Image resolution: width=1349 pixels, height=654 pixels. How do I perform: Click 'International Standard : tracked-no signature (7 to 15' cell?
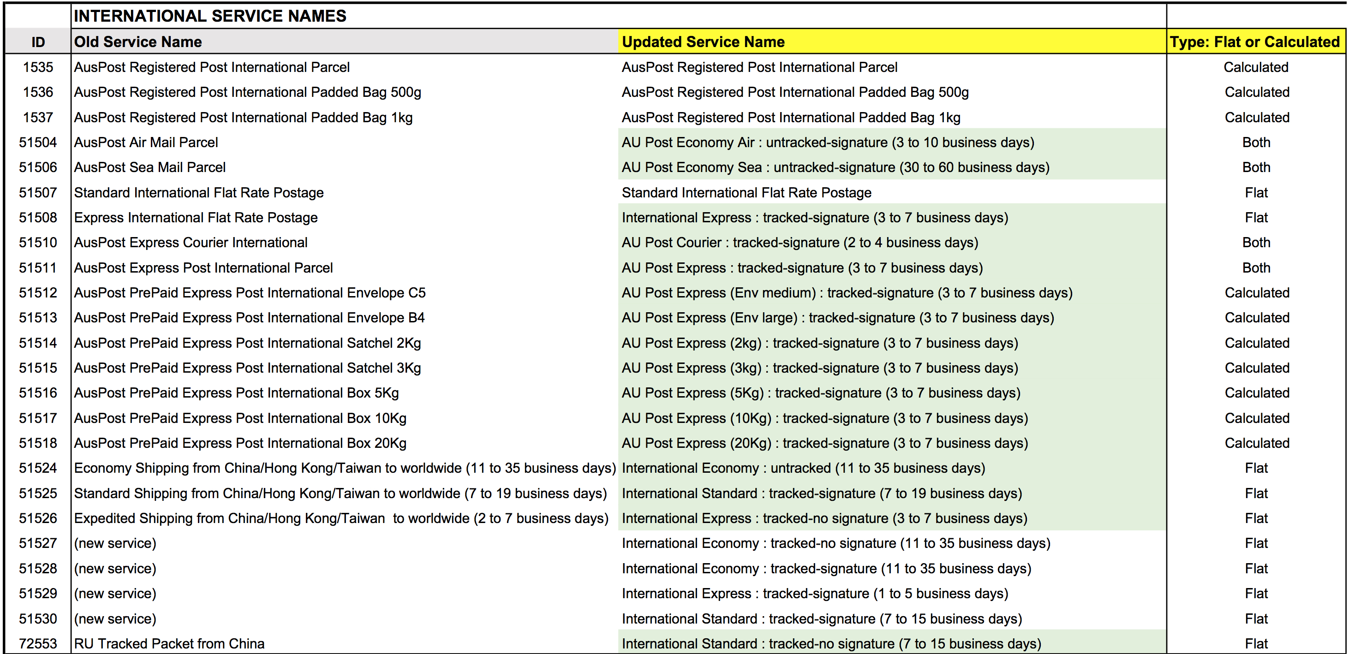click(x=831, y=643)
